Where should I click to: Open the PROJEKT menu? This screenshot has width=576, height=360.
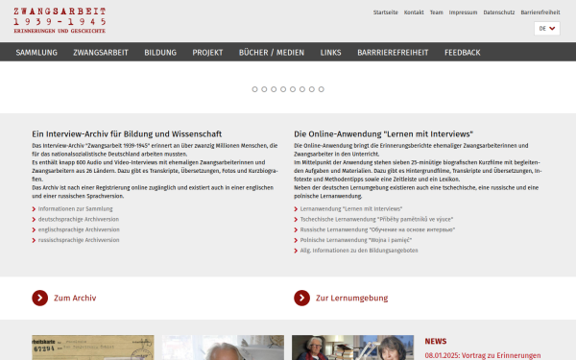pos(208,53)
